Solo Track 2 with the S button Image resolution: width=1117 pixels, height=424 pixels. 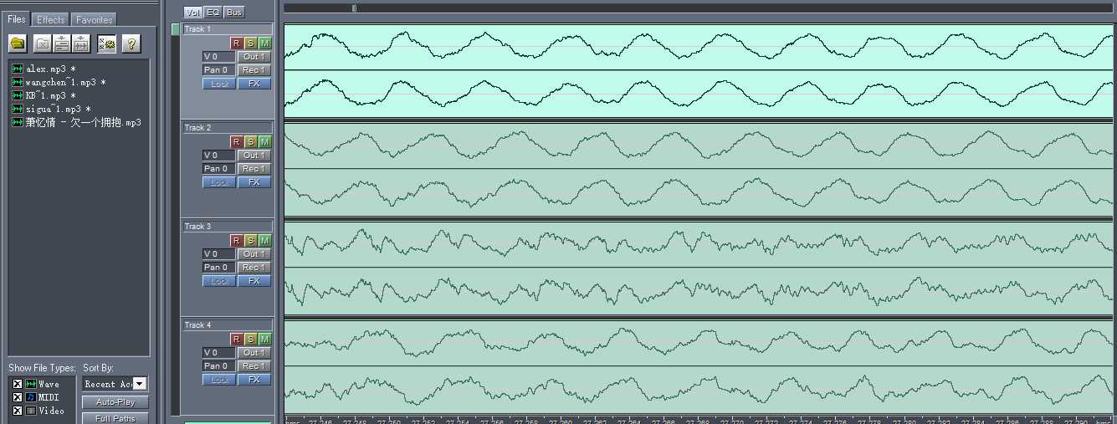tap(251, 141)
